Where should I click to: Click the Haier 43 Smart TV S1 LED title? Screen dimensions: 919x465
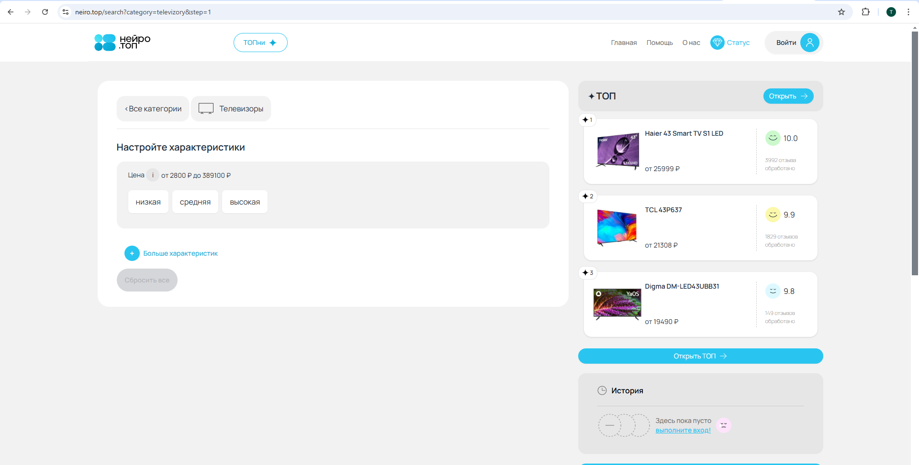[684, 133]
